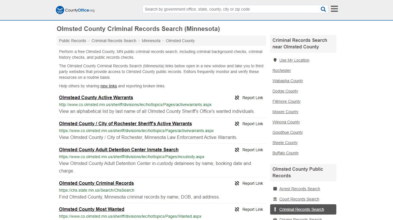393x220 pixels.
Task: Open Adult Detention Center Inmate Search title
Action: point(119,150)
